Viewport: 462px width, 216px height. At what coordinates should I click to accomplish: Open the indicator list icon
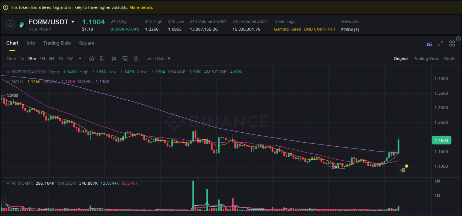pyautogui.click(x=125, y=58)
